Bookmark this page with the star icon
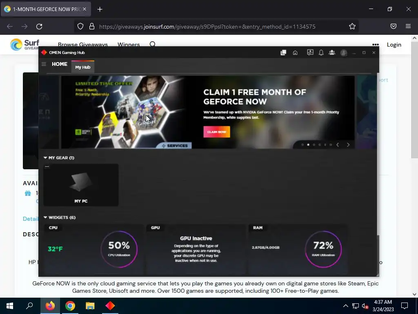The image size is (418, 314). click(352, 26)
